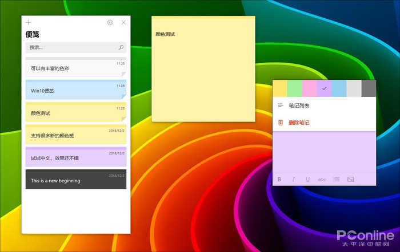Open settings via the gear icon

click(110, 22)
